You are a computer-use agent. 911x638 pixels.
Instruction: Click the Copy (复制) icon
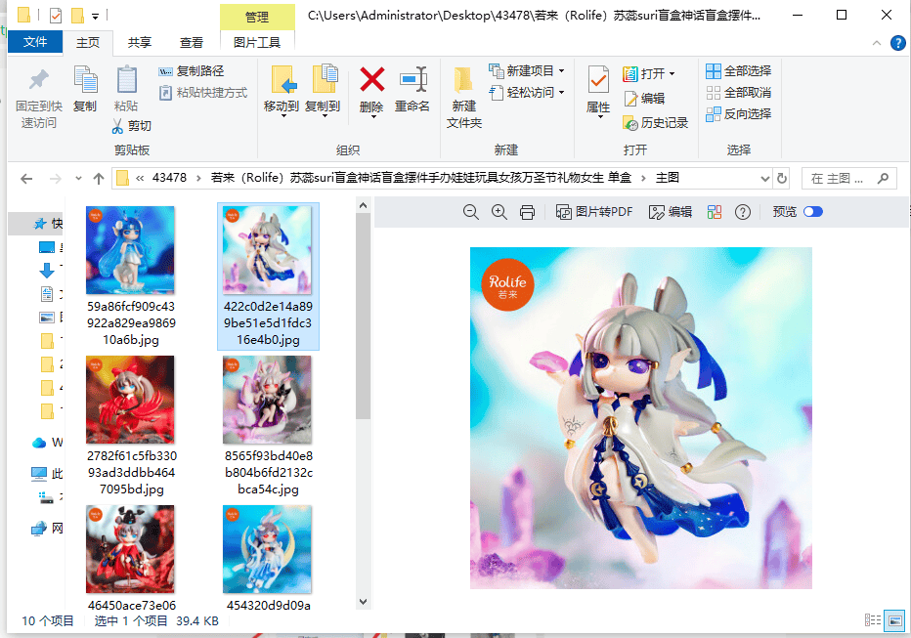[x=85, y=80]
